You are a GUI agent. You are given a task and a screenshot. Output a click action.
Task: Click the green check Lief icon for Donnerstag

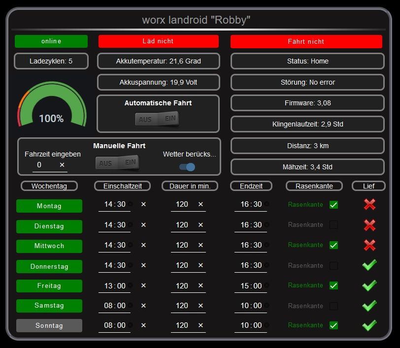(x=369, y=265)
